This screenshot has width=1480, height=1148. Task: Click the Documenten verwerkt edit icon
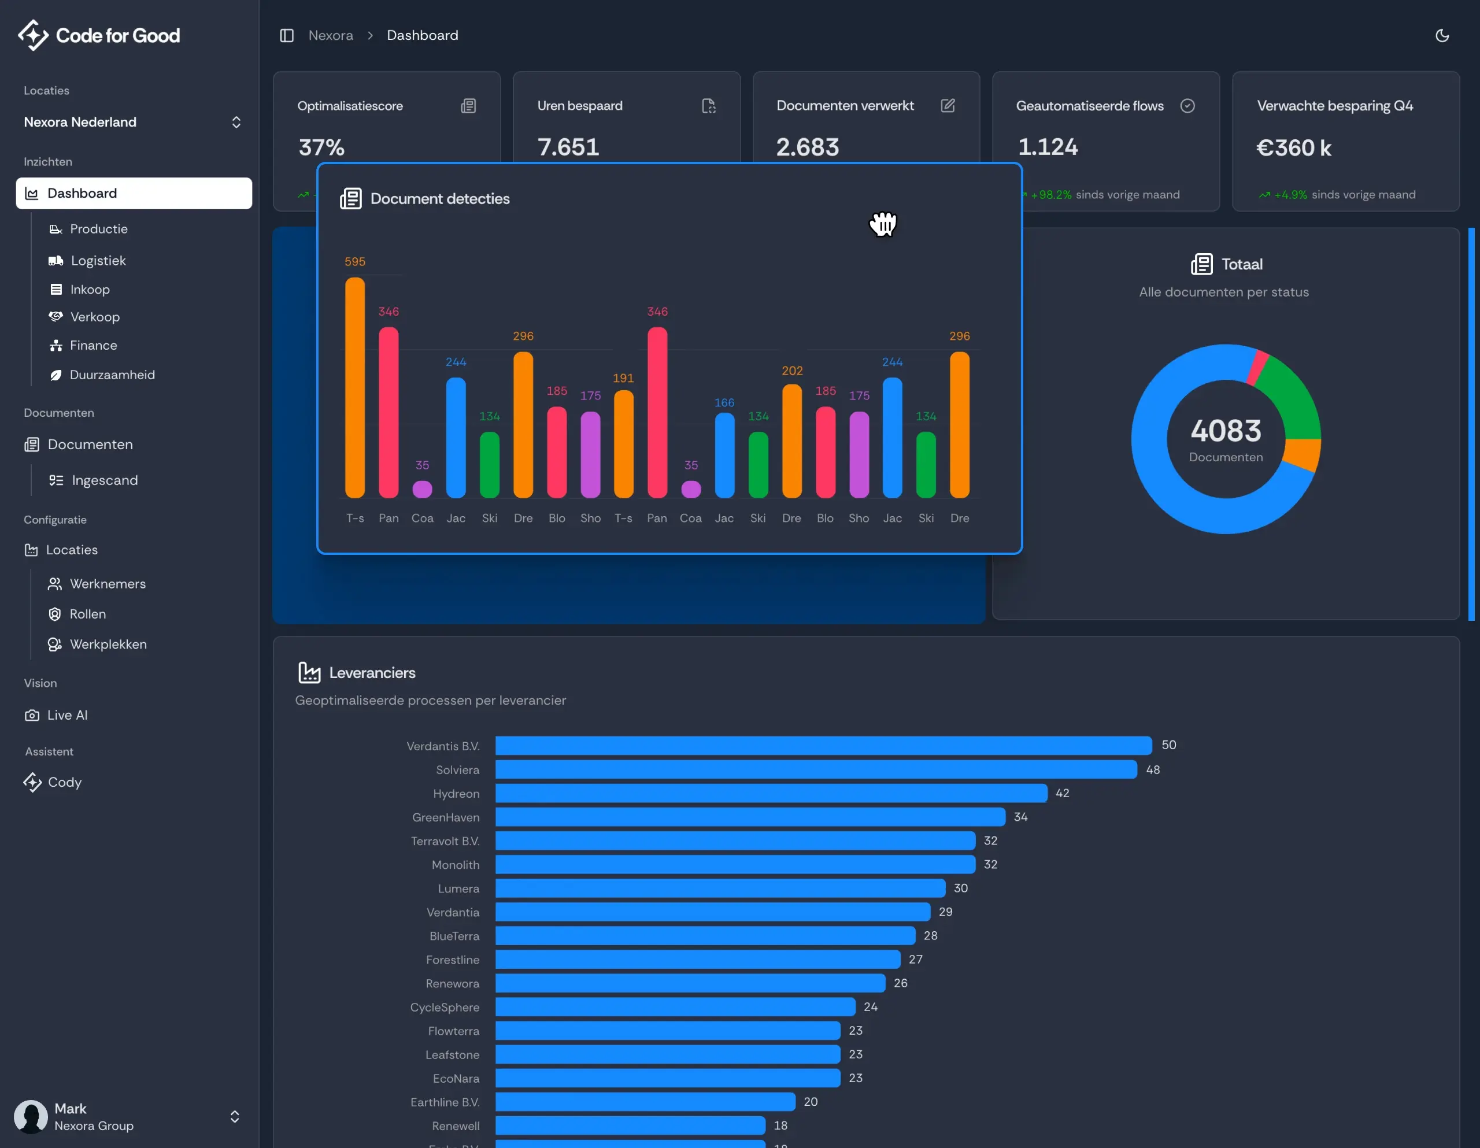948,106
